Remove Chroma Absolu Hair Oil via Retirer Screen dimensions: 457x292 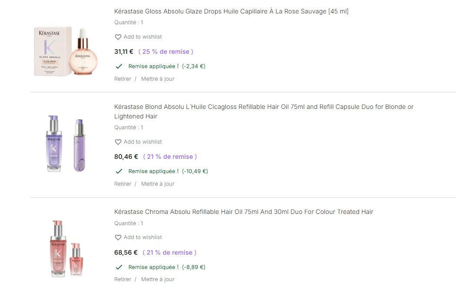[123, 279]
